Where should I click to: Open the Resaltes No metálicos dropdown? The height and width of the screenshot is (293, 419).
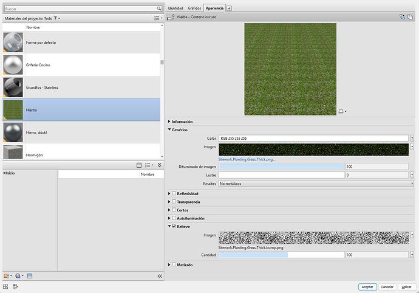point(316,184)
